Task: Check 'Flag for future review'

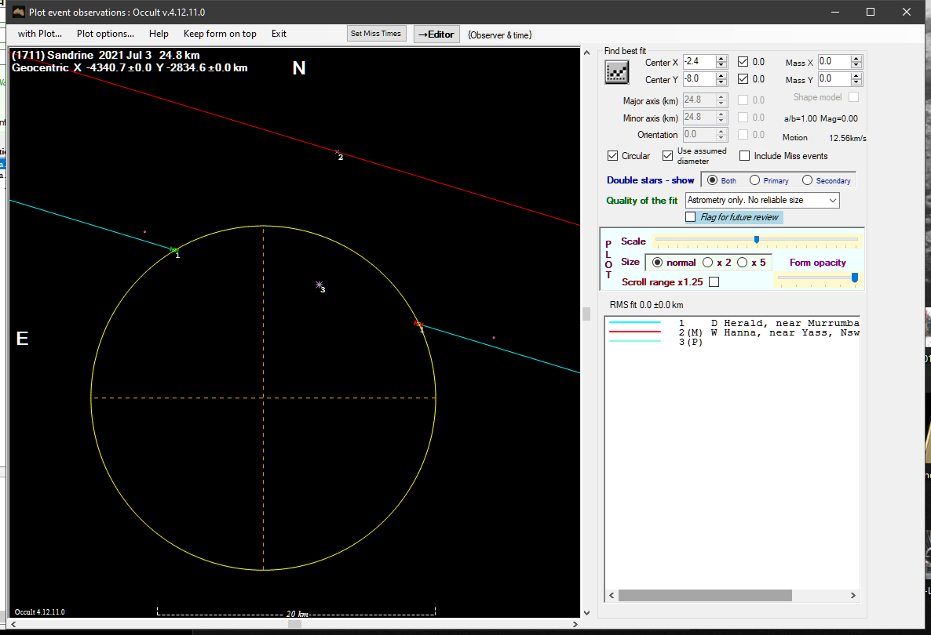Action: click(691, 217)
